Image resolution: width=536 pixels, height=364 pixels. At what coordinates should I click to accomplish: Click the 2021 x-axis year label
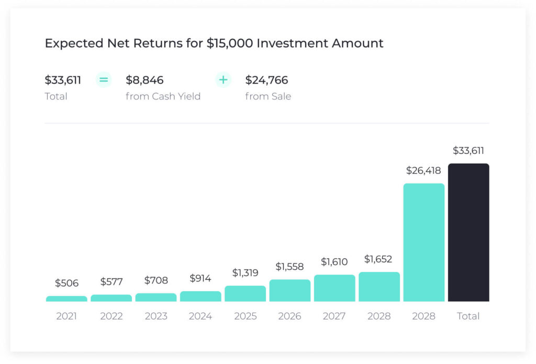pyautogui.click(x=66, y=316)
